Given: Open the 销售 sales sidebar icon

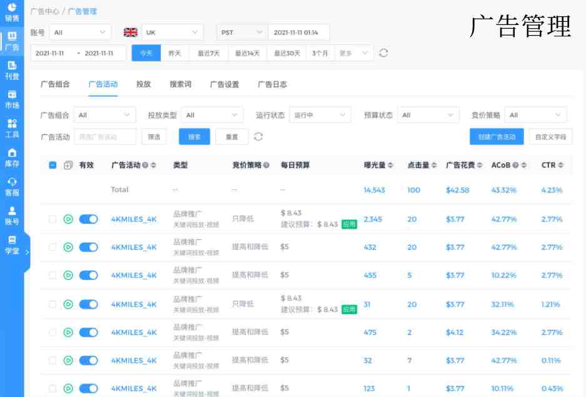Looking at the screenshot, I should coord(12,12).
